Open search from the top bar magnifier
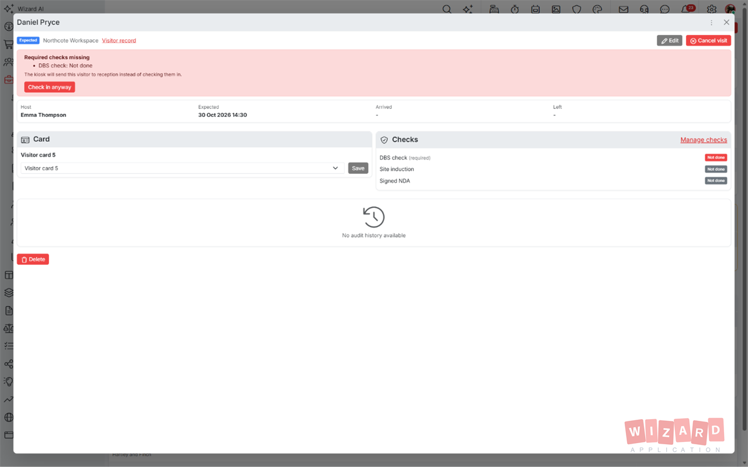The height and width of the screenshot is (467, 748). click(x=447, y=9)
